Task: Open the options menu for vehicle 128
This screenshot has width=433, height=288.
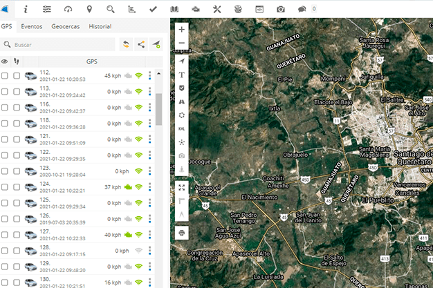Action: [x=149, y=251]
